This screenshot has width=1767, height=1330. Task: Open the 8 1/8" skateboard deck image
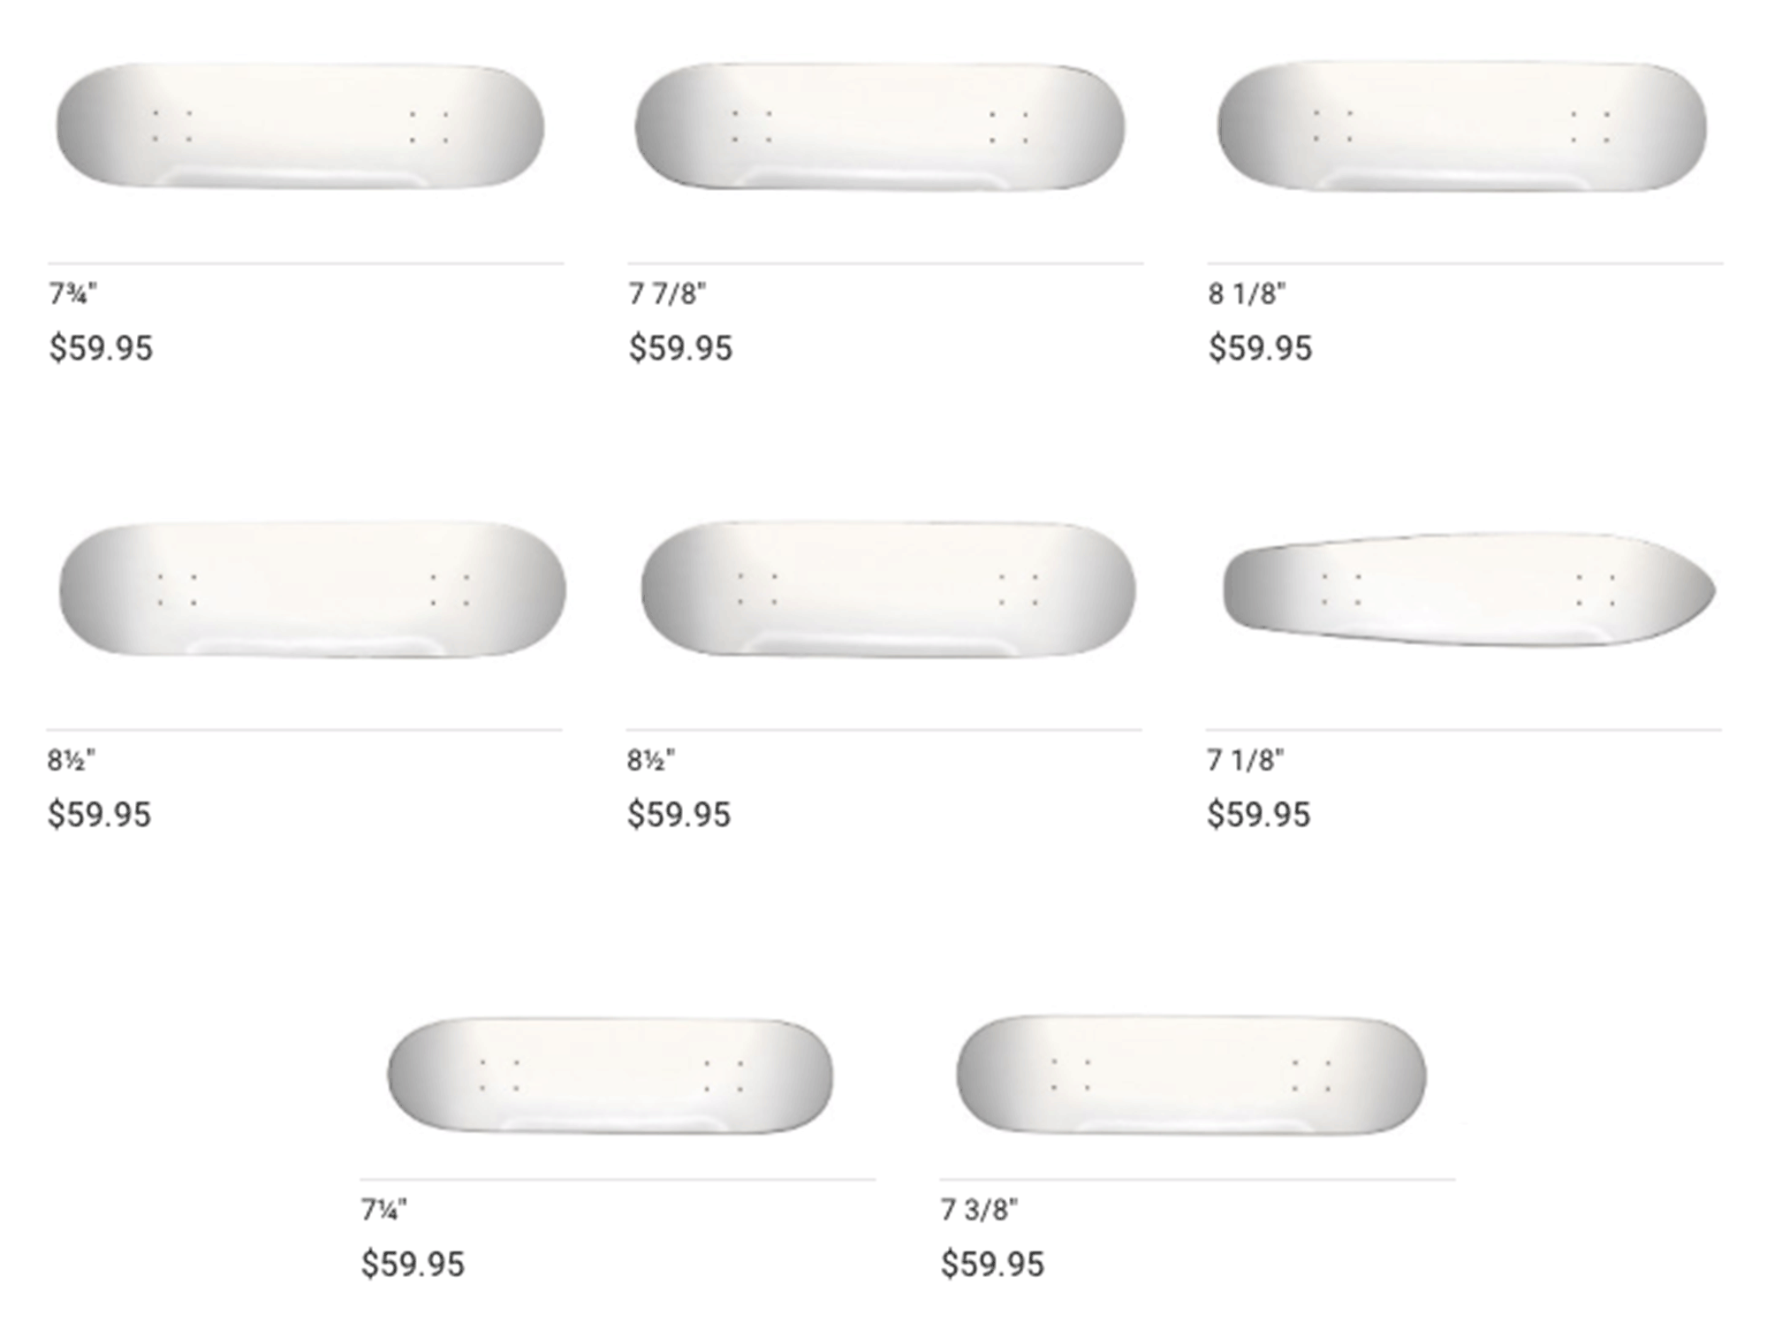click(1462, 125)
